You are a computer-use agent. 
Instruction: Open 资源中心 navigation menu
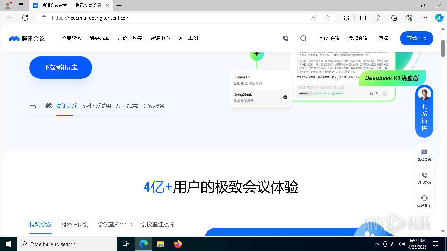point(160,38)
